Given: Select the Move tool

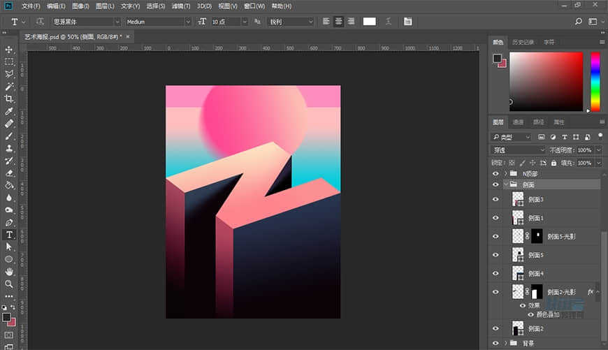Looking at the screenshot, I should pos(9,50).
